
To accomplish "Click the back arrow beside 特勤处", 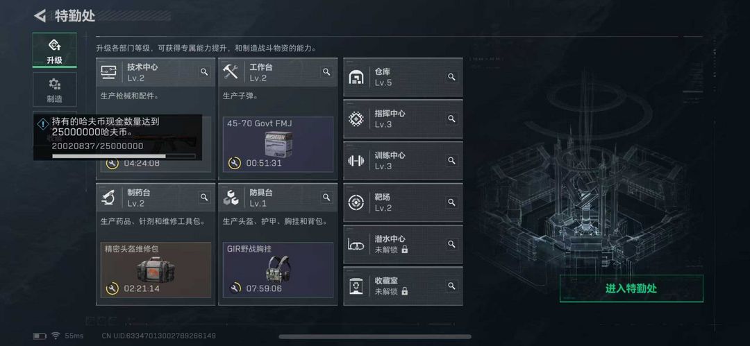I will pos(40,15).
